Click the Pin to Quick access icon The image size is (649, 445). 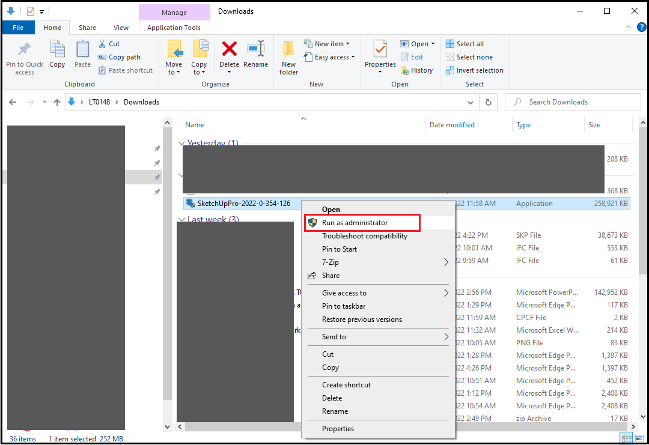pos(24,50)
